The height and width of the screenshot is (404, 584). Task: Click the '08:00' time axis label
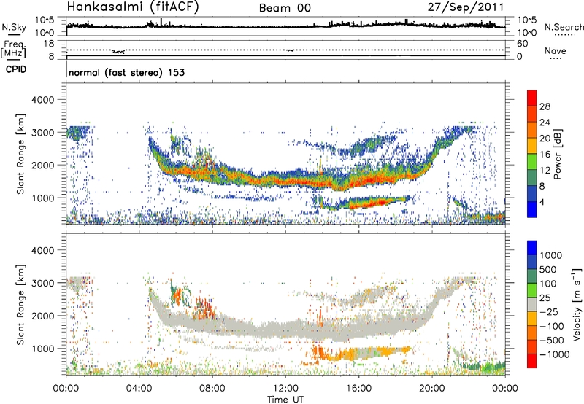point(212,389)
